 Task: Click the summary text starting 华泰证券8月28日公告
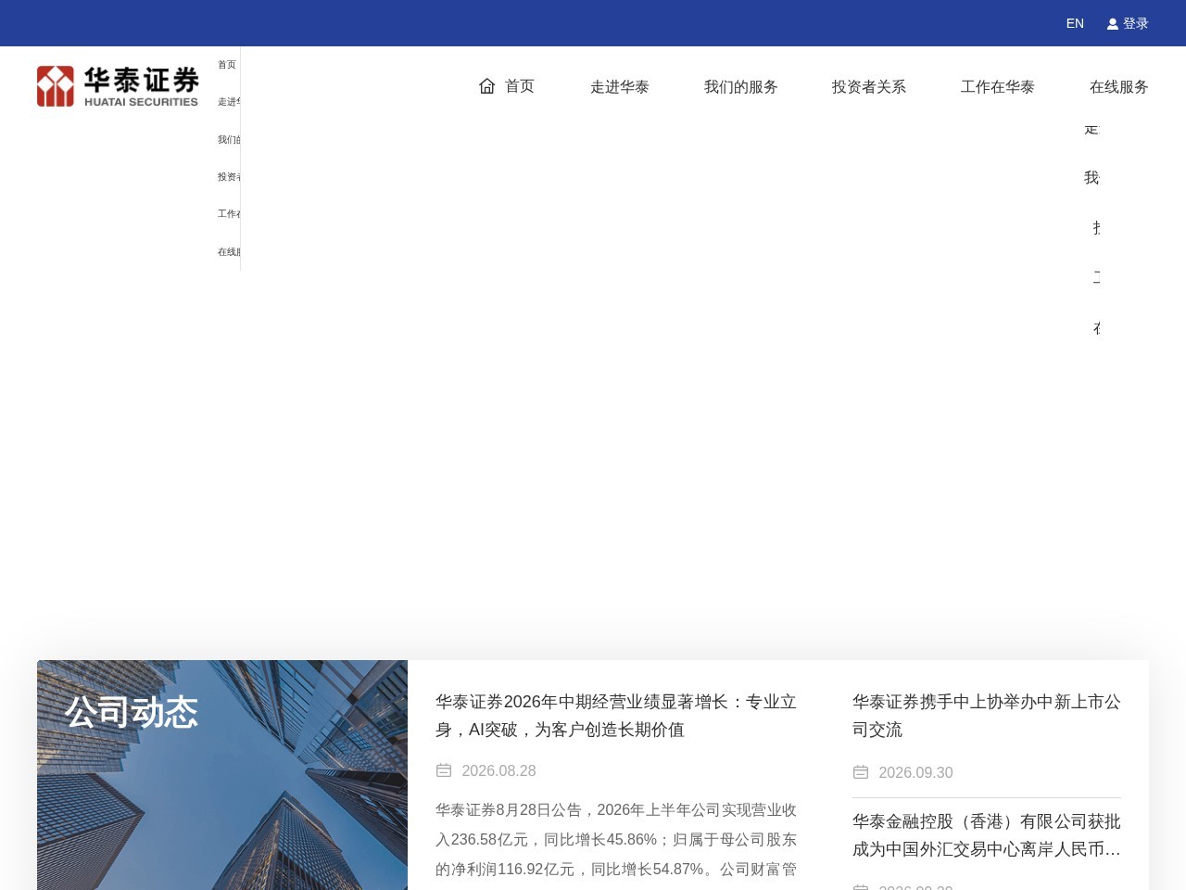(x=616, y=840)
